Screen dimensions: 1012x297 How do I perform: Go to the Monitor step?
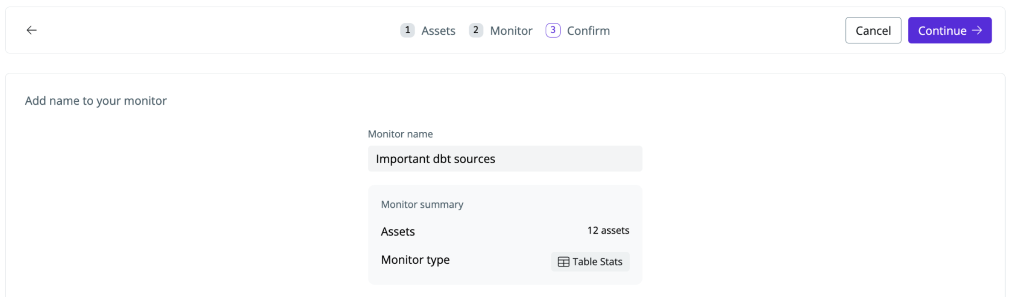click(x=511, y=31)
